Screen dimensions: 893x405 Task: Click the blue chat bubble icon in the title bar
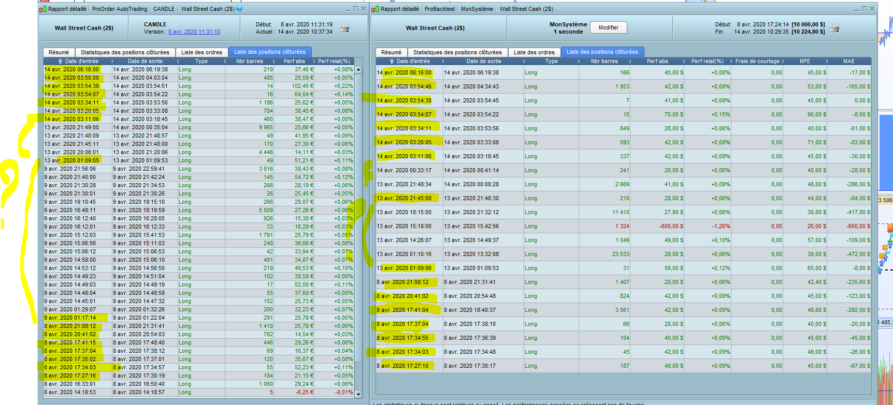[239, 9]
